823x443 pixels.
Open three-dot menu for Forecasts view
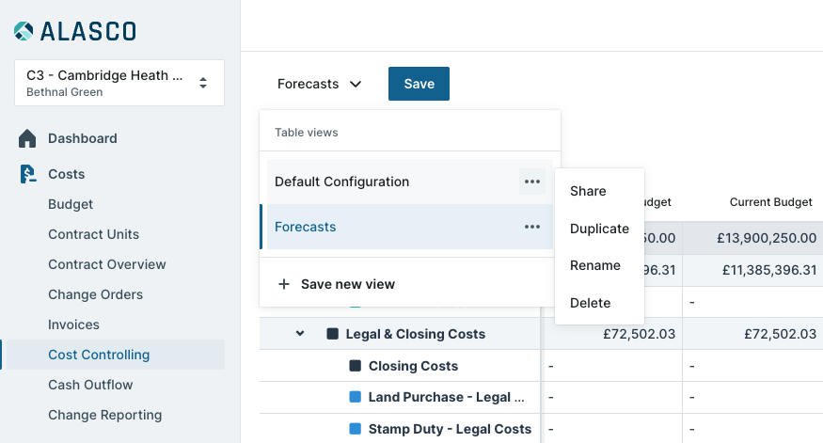click(x=532, y=227)
